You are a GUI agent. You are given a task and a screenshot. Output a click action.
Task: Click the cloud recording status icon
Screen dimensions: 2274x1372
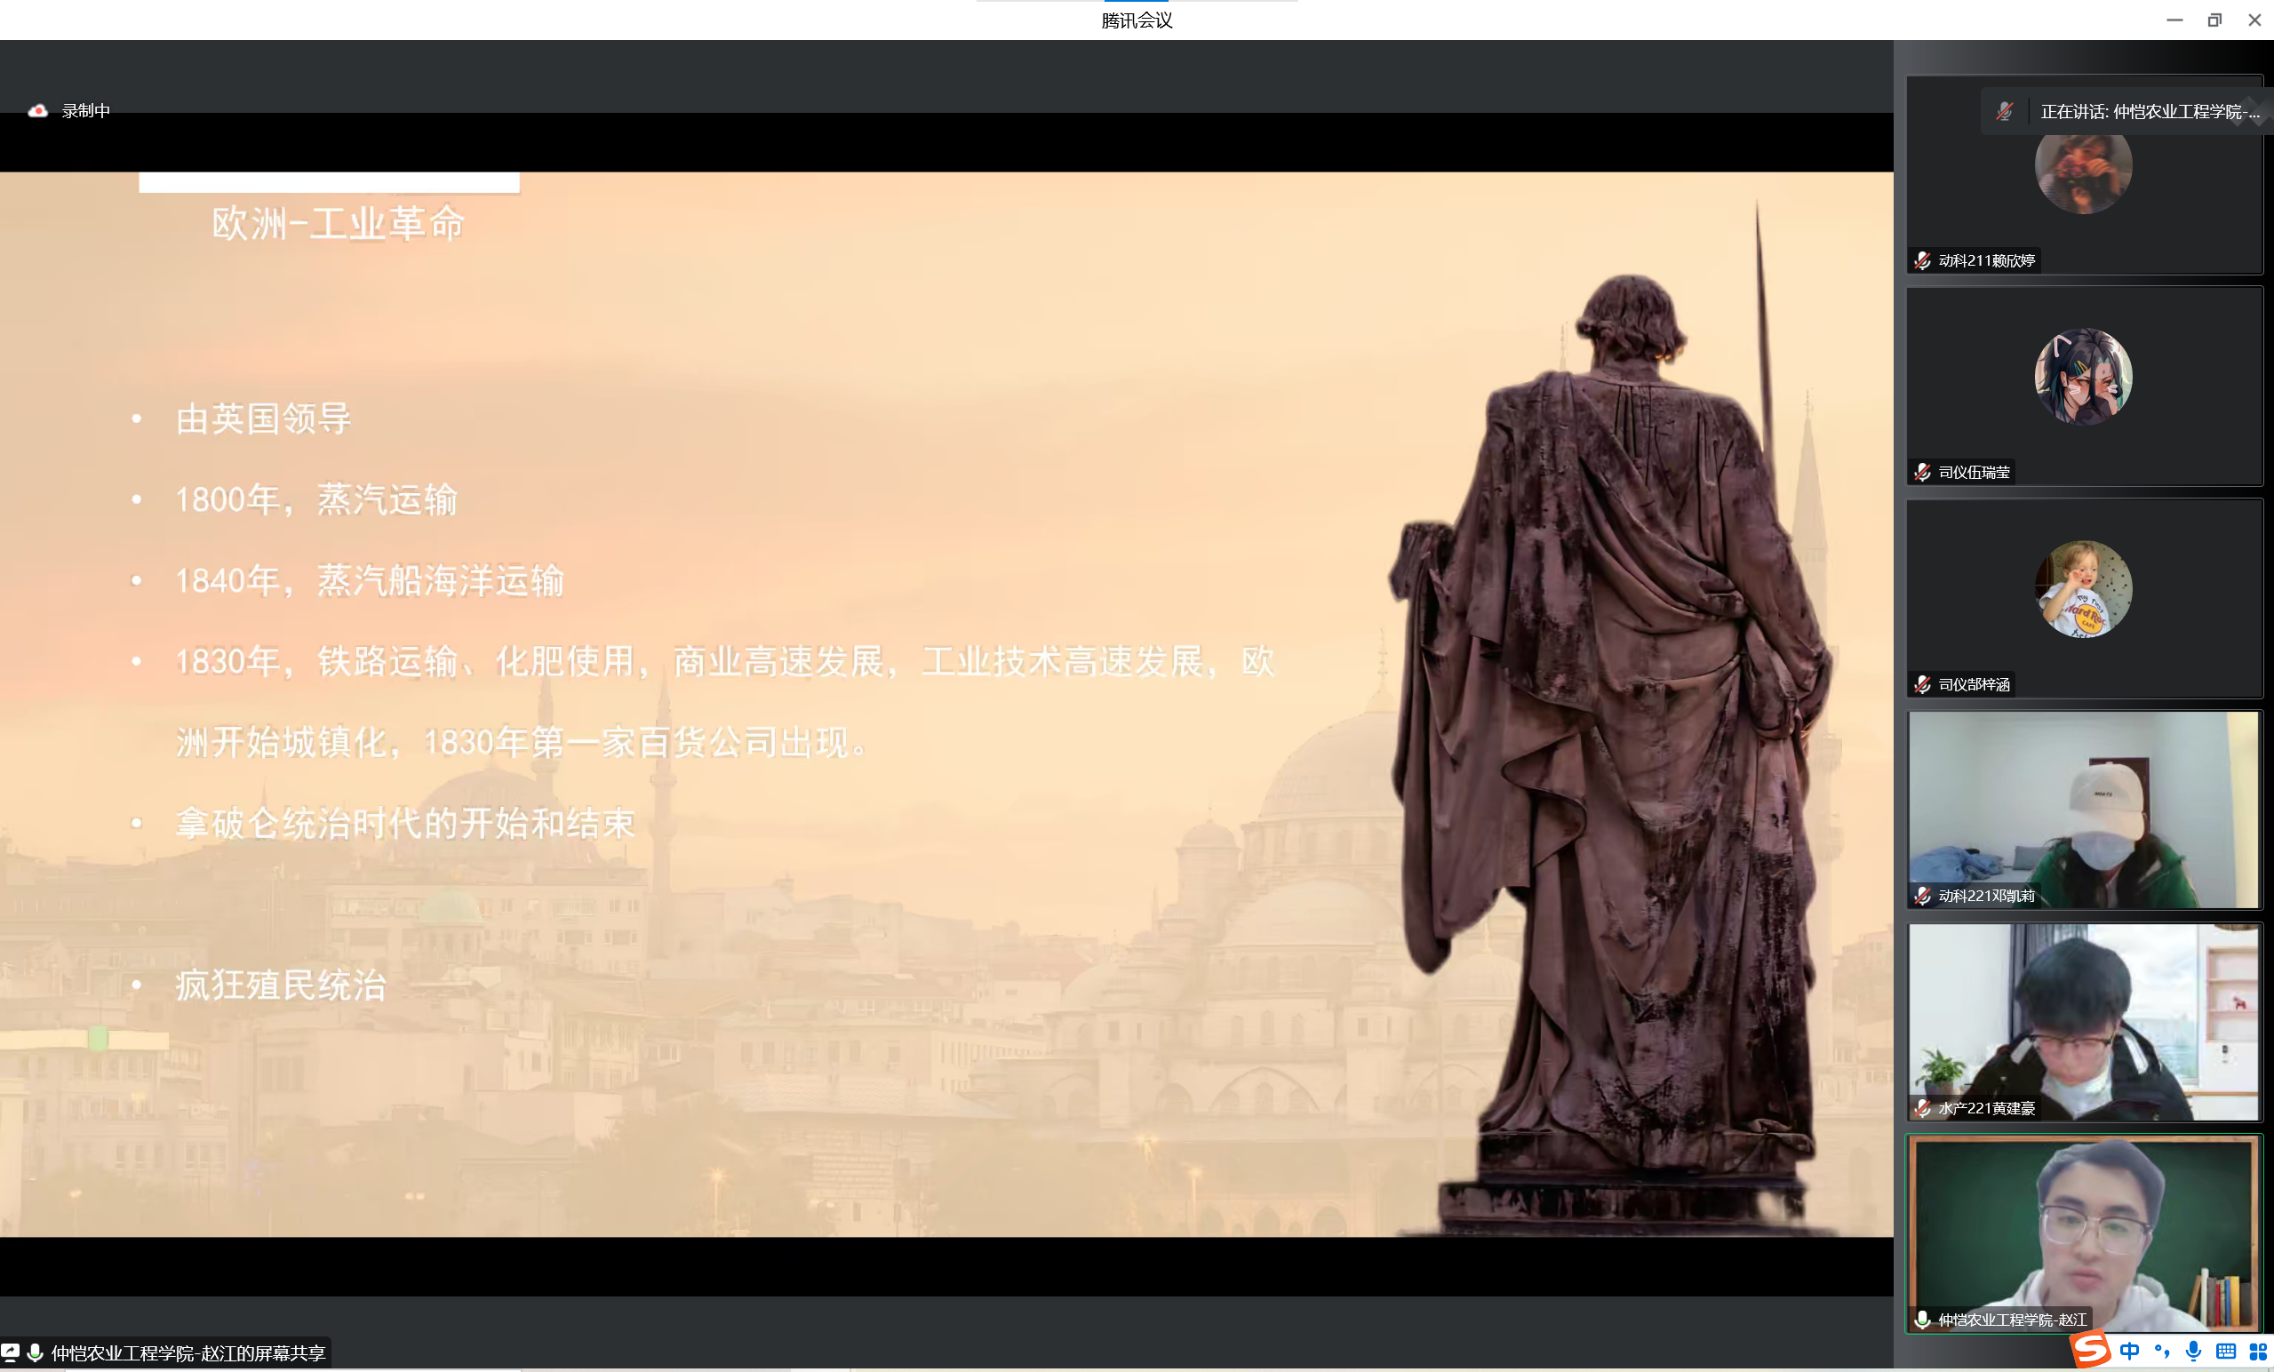tap(38, 111)
